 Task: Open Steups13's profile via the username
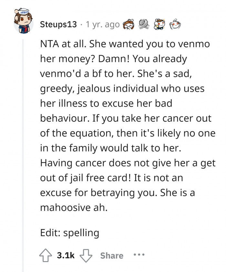point(59,23)
